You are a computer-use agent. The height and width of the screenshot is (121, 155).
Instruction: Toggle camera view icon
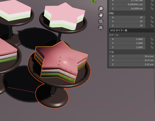101,21
